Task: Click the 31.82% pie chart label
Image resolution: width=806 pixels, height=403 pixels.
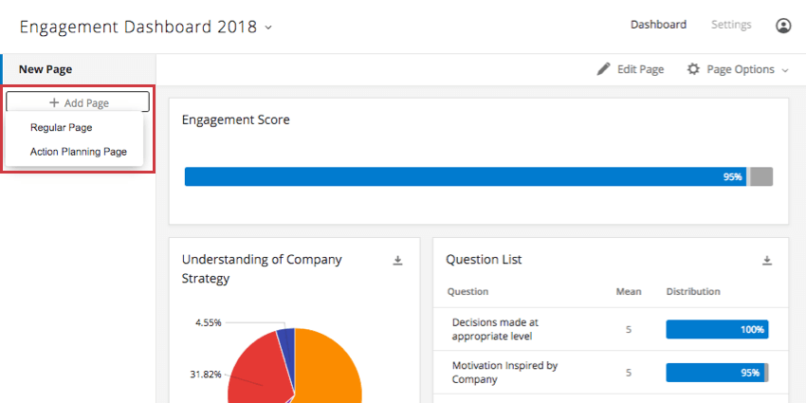Action: coord(206,375)
